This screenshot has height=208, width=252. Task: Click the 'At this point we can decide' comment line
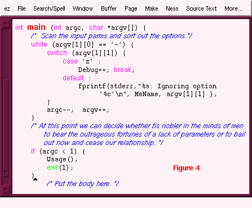[138, 126]
